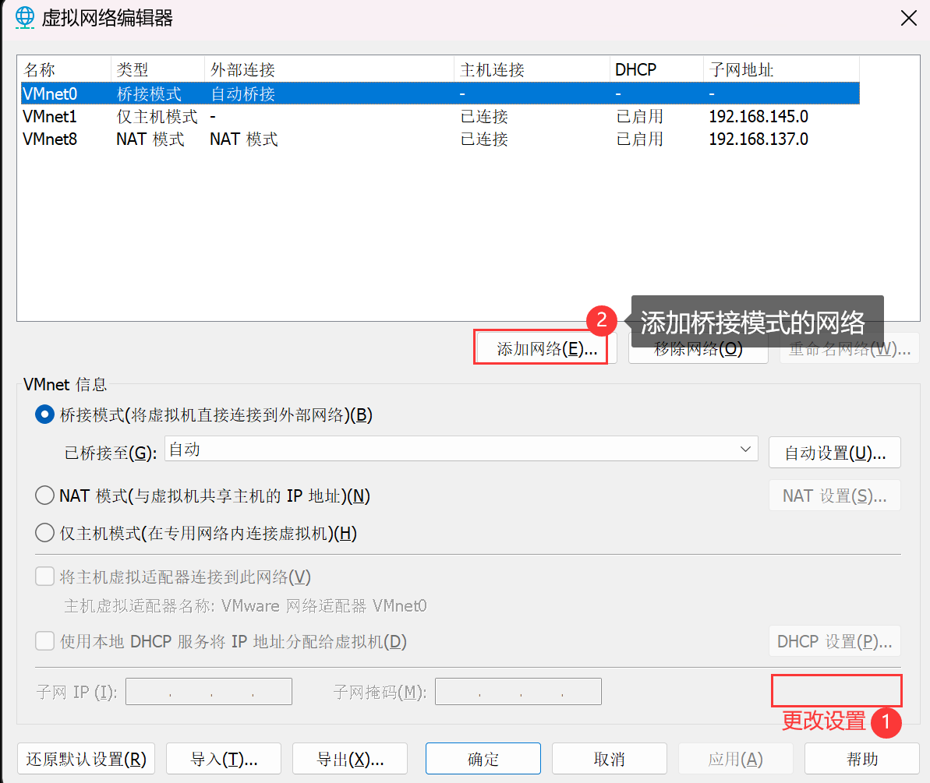Click the 子网 IP input field
The image size is (930, 783).
(209, 692)
